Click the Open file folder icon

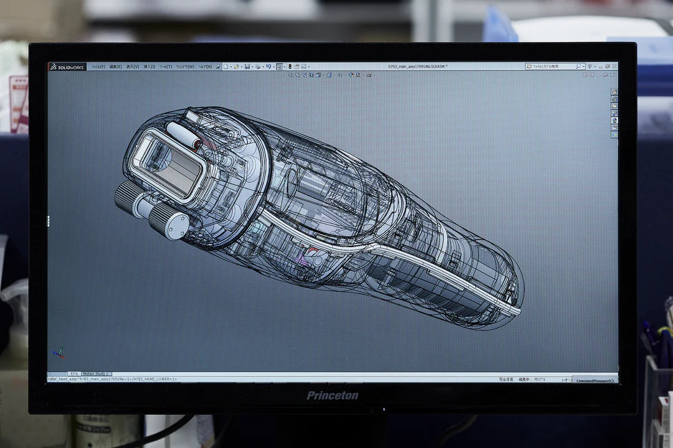(236, 67)
